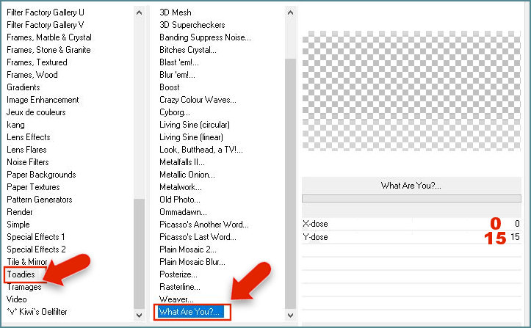Choose Tramages in the category list

coord(24,287)
